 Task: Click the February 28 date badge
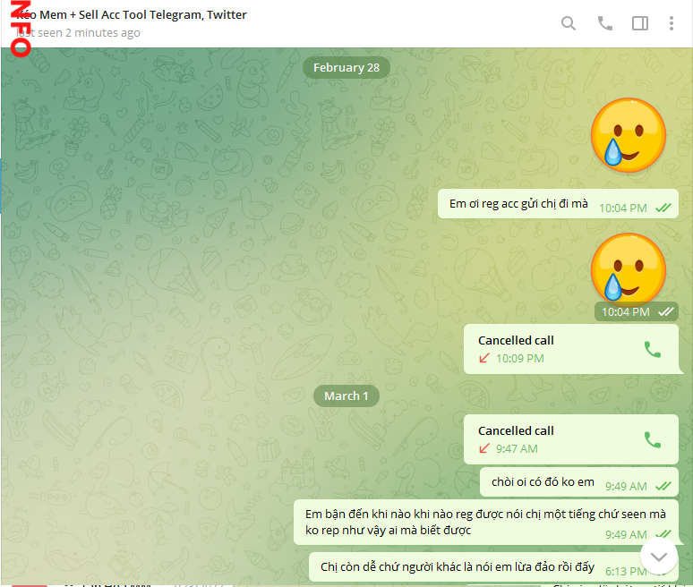click(346, 67)
